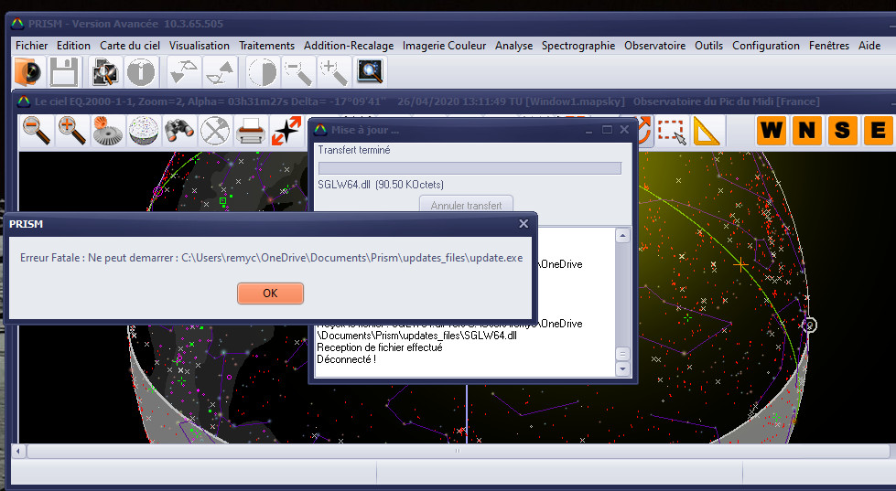
Task: Click the zoom in magnifier in sky toolbar
Action: (71, 131)
